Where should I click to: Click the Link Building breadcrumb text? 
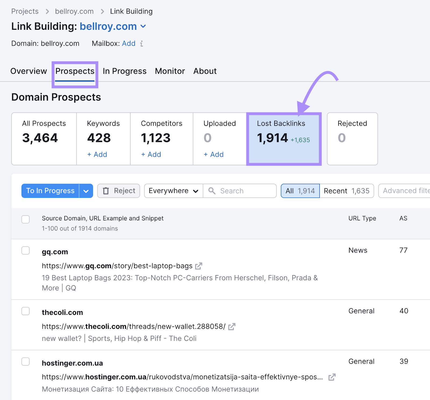[131, 12]
